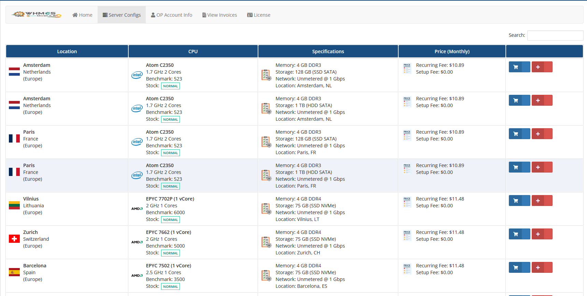Click the Switzerland flag icon
Viewport: 587px width, 296px height.
14,239
